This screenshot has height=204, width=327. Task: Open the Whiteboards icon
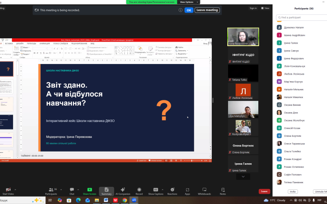point(204,190)
